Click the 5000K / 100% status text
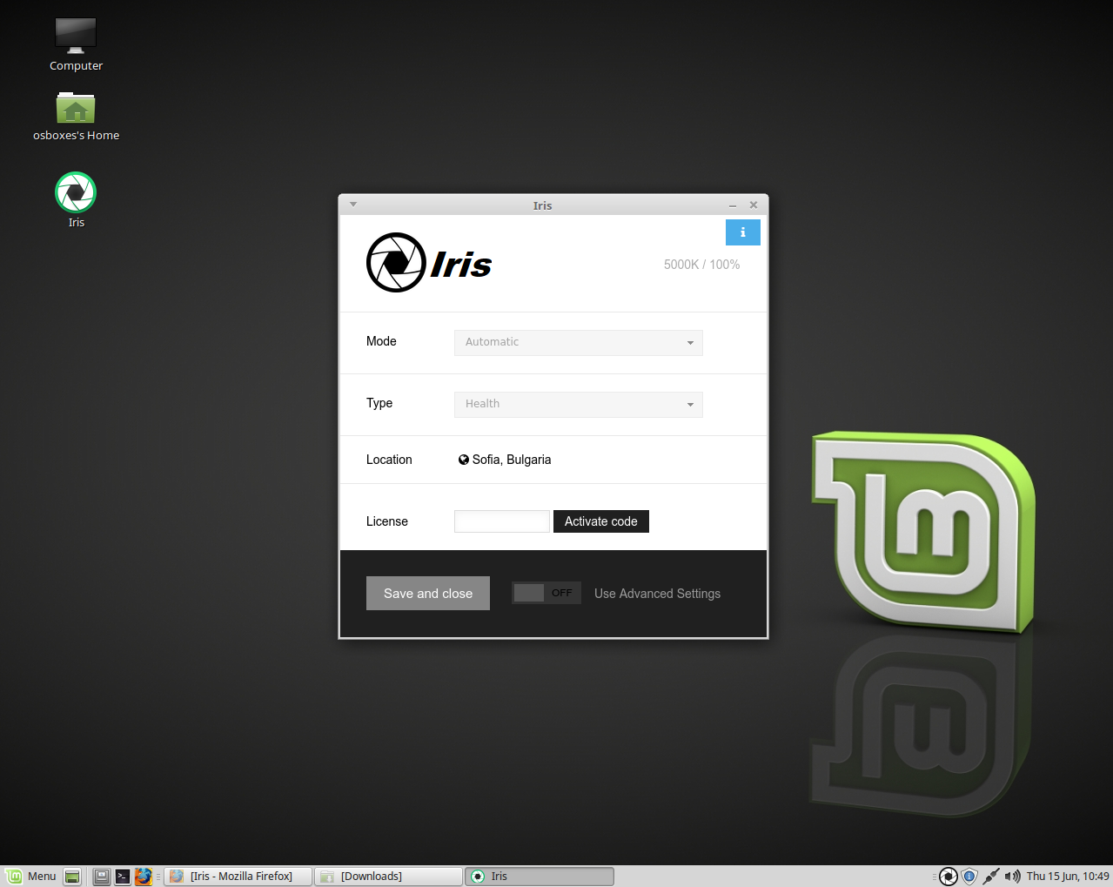This screenshot has width=1113, height=887. click(x=701, y=265)
